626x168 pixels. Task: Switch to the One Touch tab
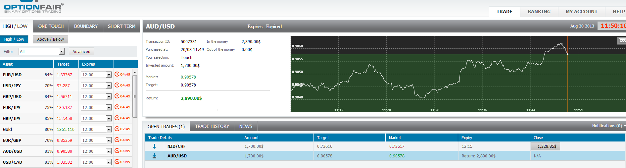pos(51,26)
